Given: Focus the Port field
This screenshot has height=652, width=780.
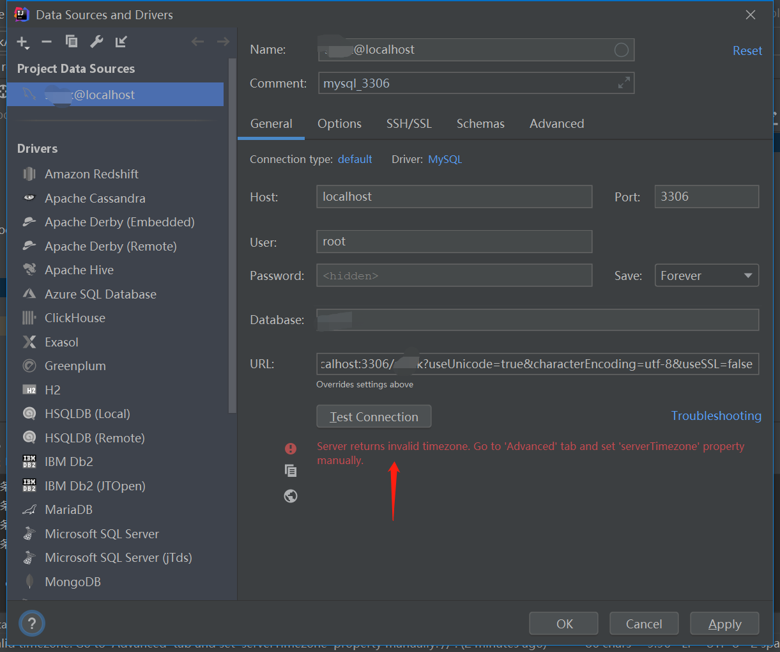Looking at the screenshot, I should [x=707, y=196].
